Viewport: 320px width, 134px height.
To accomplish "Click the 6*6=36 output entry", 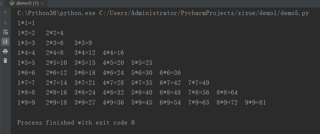I will coord(170,73).
